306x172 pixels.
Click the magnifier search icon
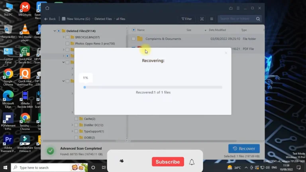click(258, 19)
